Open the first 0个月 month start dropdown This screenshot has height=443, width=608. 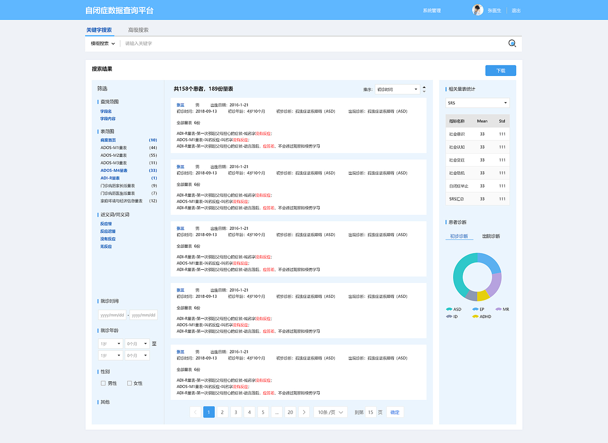[x=137, y=344]
